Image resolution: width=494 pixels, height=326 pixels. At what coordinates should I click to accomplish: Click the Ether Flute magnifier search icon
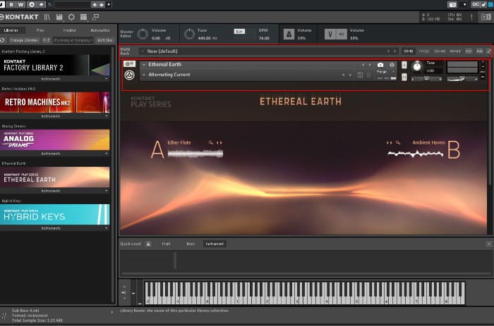(211, 143)
